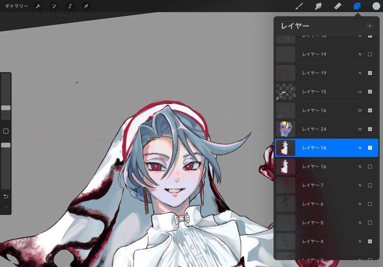Select the layer named レイヤー 5
Viewport: 383px width, 267px height.
point(313,223)
